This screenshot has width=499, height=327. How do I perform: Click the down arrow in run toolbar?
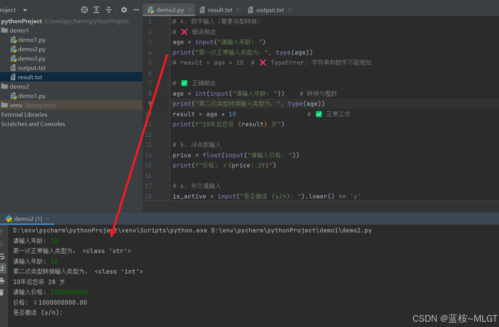click(2, 244)
